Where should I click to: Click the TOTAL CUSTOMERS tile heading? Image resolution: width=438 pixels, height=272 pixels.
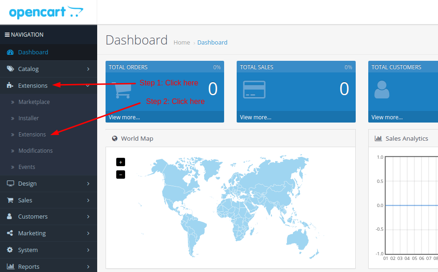click(x=396, y=67)
